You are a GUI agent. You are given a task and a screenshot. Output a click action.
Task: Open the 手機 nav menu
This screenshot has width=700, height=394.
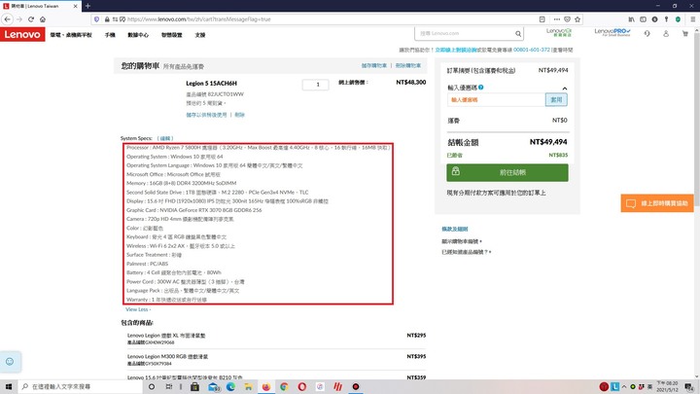click(x=110, y=35)
